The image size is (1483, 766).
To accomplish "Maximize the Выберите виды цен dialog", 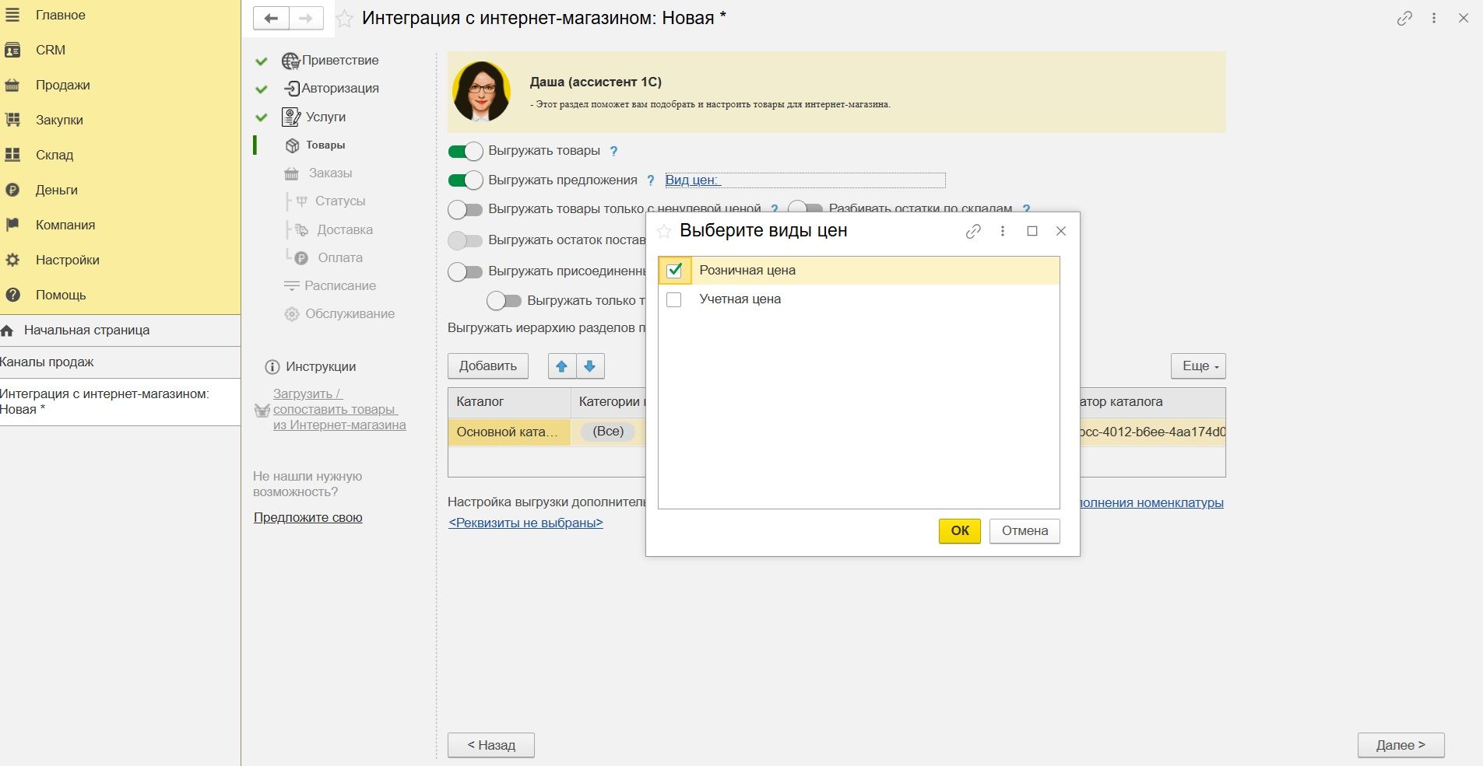I will coord(1032,231).
